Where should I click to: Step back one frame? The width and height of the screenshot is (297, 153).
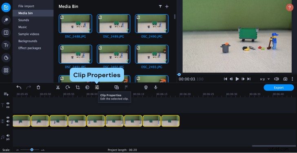[231, 79]
